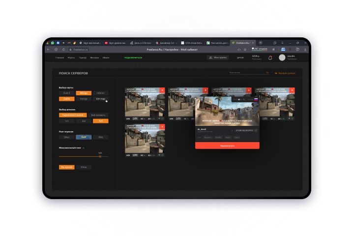Screen dimensions: 354x236
Task: Click the maximum ping slider handle
Action: click(100, 156)
